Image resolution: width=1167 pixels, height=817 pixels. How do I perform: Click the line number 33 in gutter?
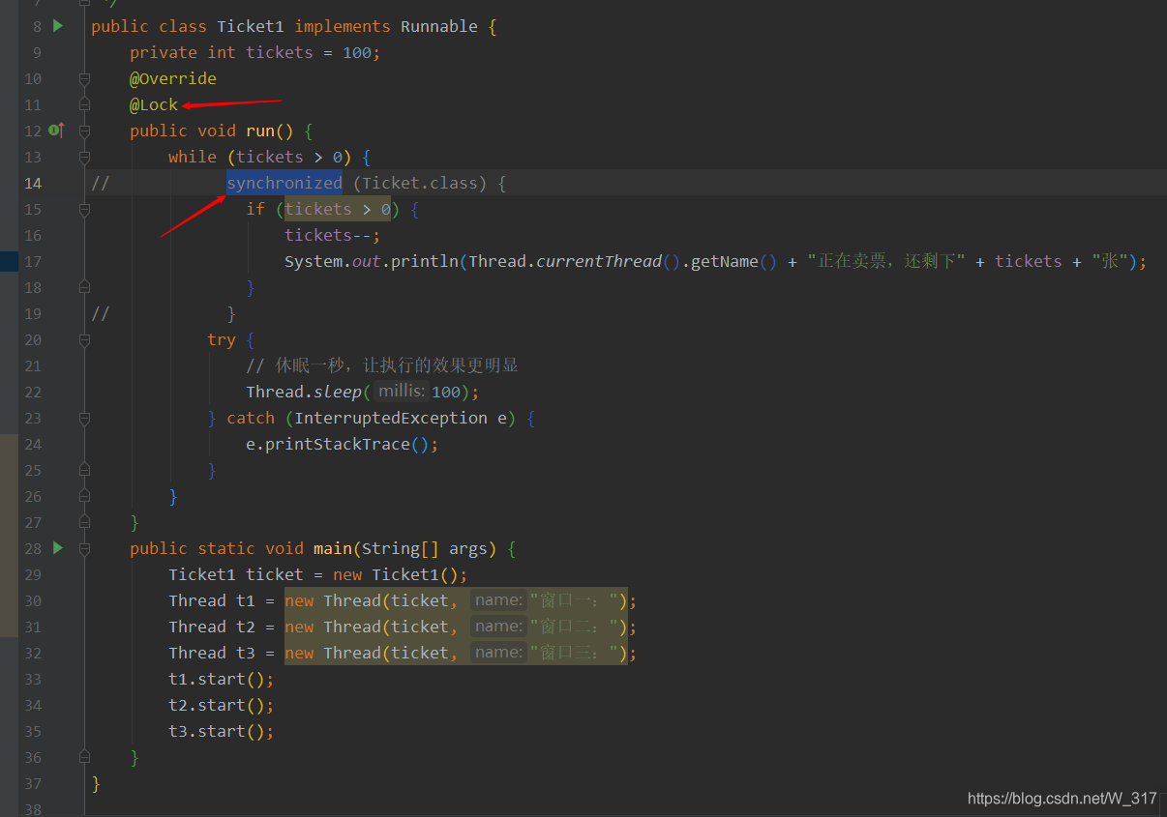(32, 679)
